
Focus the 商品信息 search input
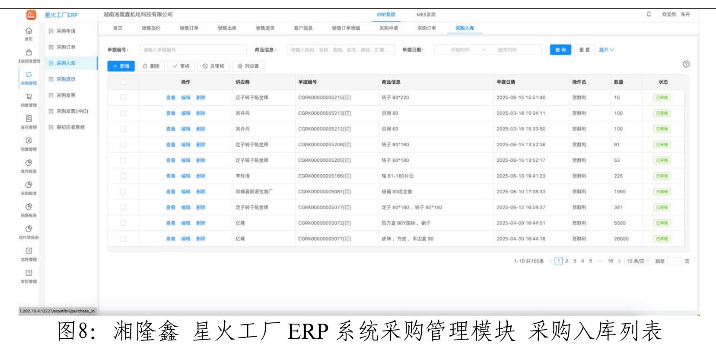[340, 50]
